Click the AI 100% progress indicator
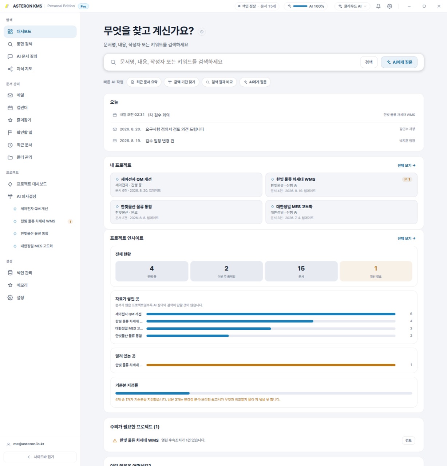 (x=306, y=6)
